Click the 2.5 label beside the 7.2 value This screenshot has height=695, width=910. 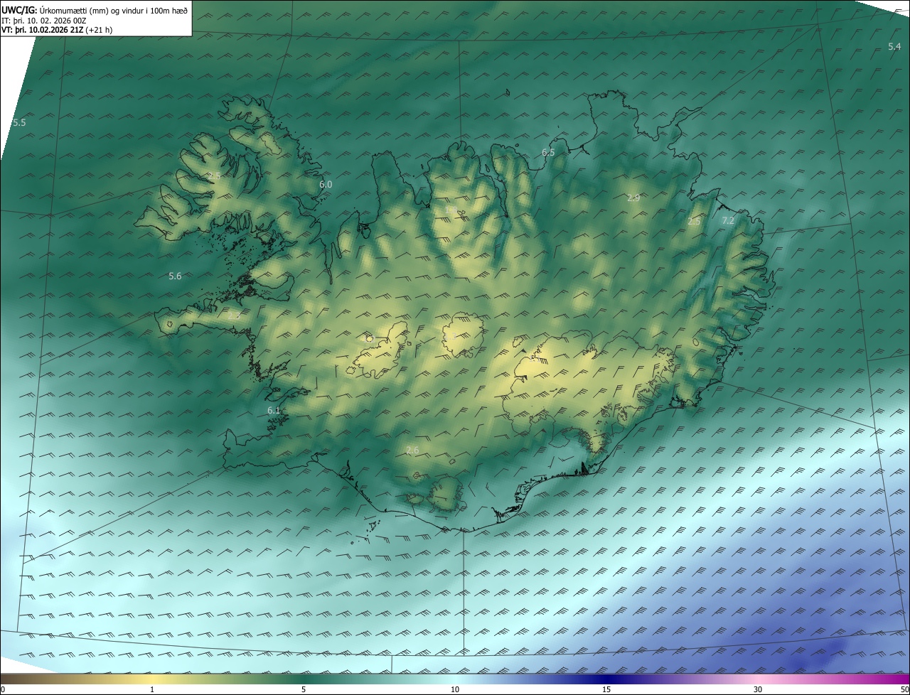(694, 222)
